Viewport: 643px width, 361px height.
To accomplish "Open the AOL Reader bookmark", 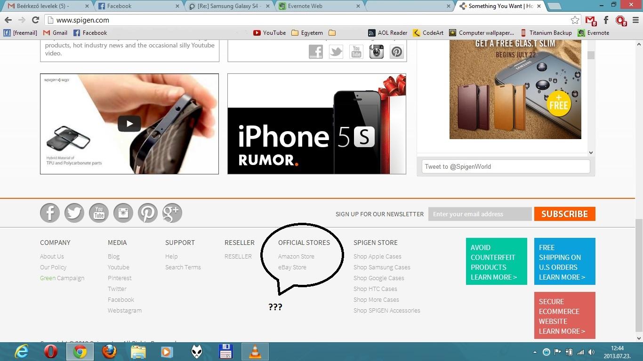I will tap(387, 32).
